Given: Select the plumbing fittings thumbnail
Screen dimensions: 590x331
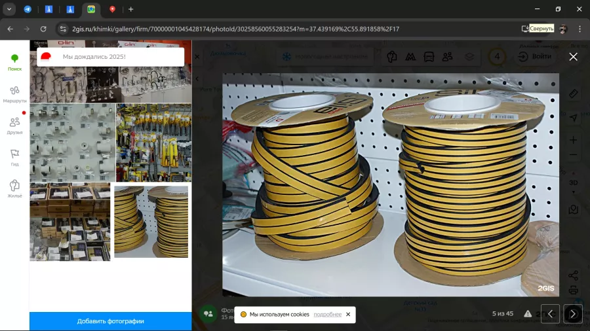Looking at the screenshot, I should click(x=72, y=143).
